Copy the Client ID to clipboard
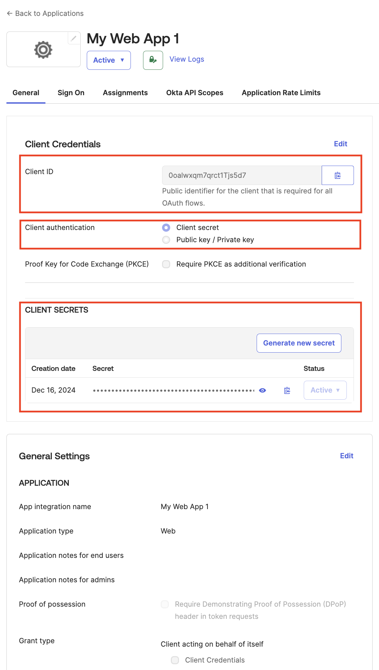379x670 pixels. point(337,175)
